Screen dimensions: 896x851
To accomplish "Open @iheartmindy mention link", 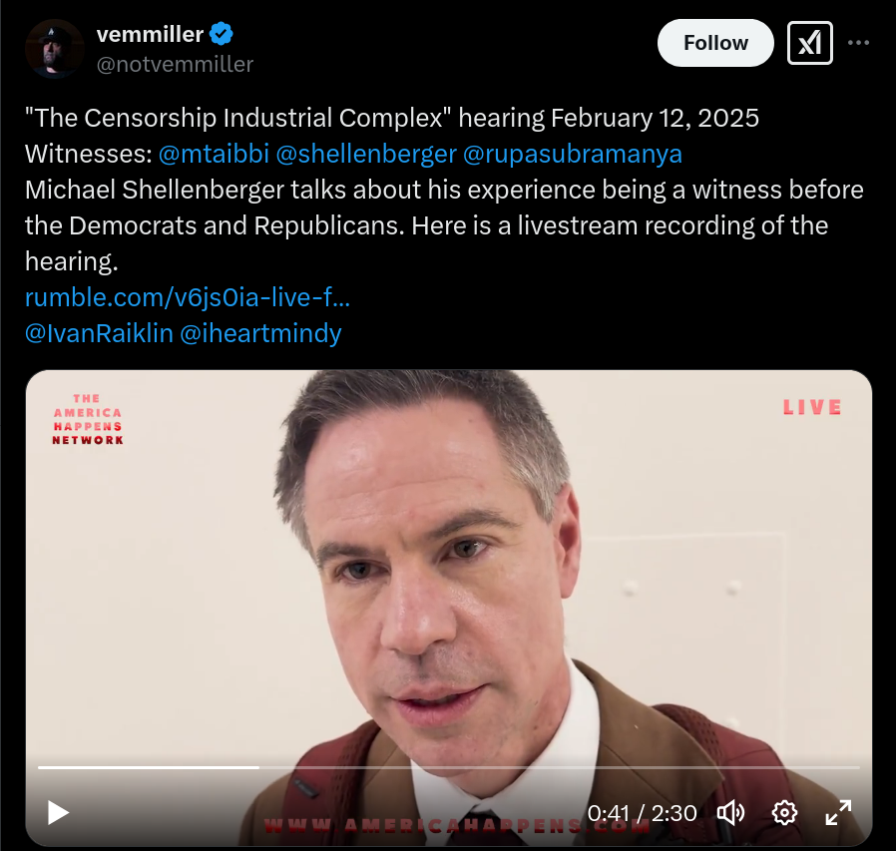I will [x=260, y=333].
